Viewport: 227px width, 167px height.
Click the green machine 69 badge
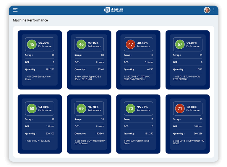81,109
